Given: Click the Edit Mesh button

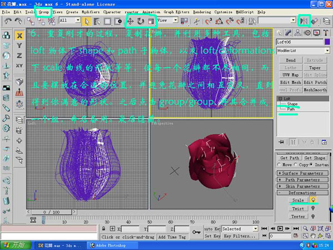Looking at the screenshot, I should [290, 82].
